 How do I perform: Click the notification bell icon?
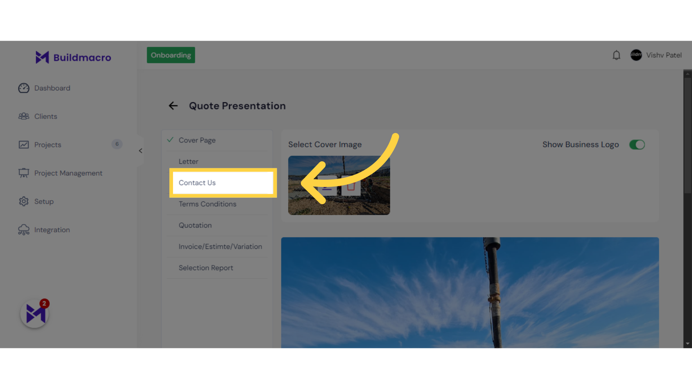[616, 55]
